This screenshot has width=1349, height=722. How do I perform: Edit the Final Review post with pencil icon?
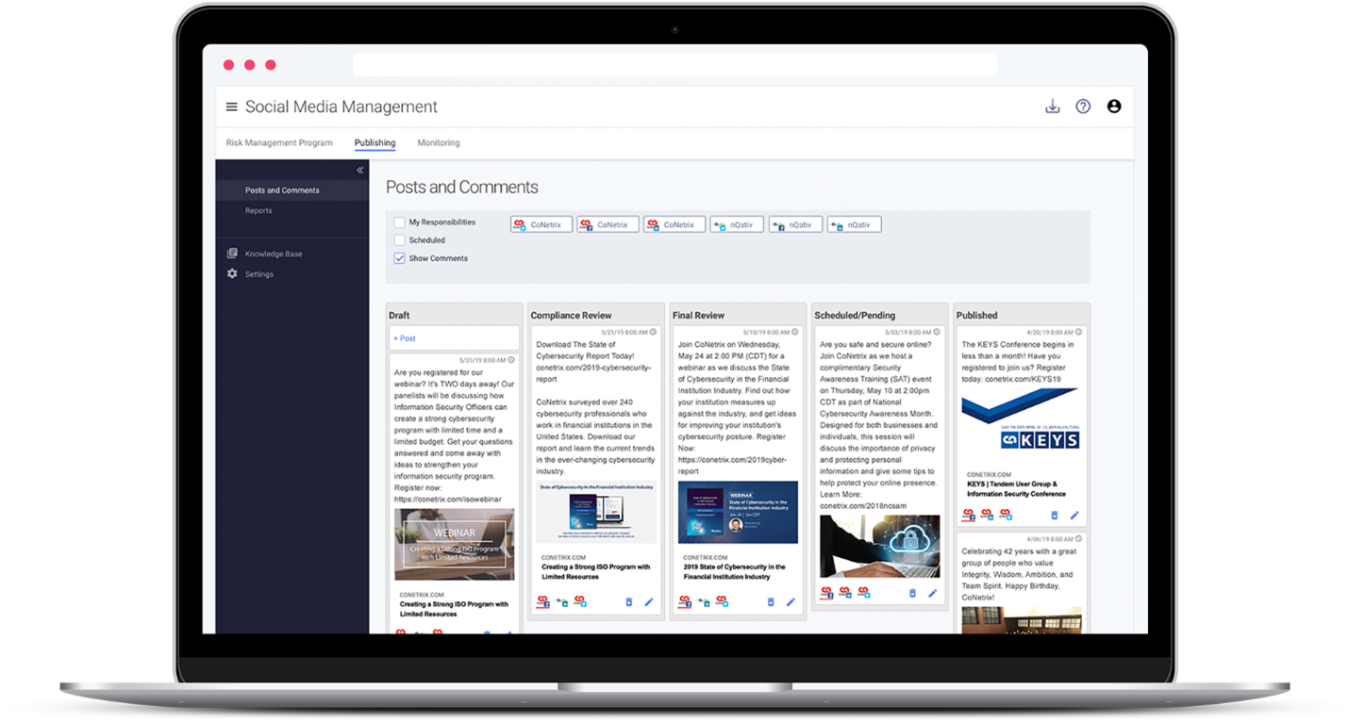point(791,601)
